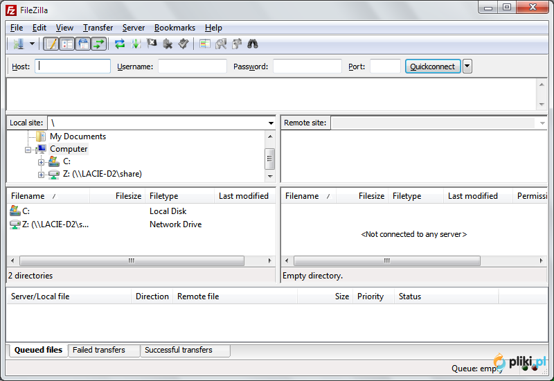
Task: Switch to Failed transfers tab
Action: pyautogui.click(x=103, y=350)
